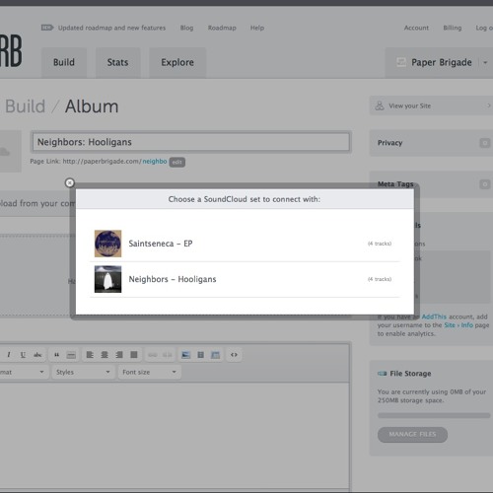Open the Styles dropdown
493x493 pixels.
pos(83,372)
